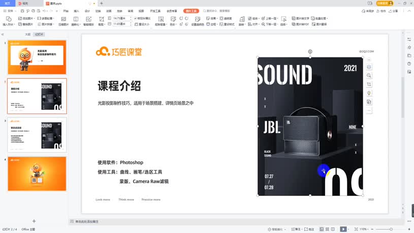Viewport: 414px width, 233px height.
Task: Collapse the slide thumbnail panel
Action: (x=3, y=35)
